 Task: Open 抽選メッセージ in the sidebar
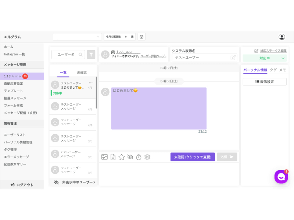pos(15,98)
